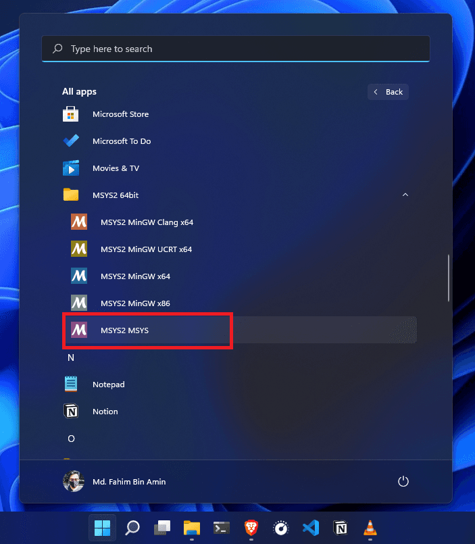Image resolution: width=475 pixels, height=544 pixels.
Task: Click the letter O section header
Action: pyautogui.click(x=71, y=439)
